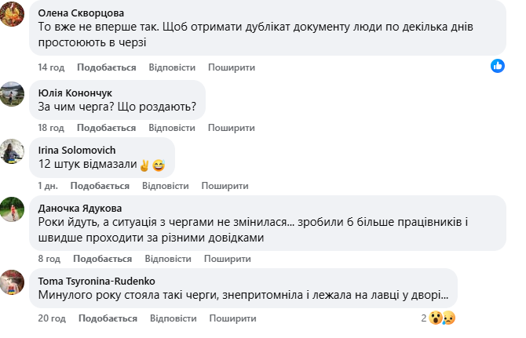This screenshot has width=526, height=338.
Task: Click the wow and sad reaction emojis
Action: 442,318
